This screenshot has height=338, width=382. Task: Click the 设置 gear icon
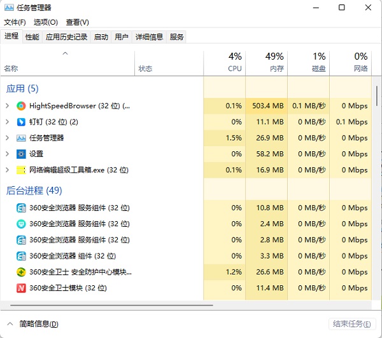(21, 154)
